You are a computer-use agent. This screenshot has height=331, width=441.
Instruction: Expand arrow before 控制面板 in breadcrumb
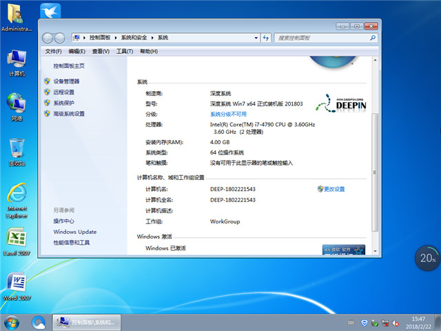coord(84,38)
